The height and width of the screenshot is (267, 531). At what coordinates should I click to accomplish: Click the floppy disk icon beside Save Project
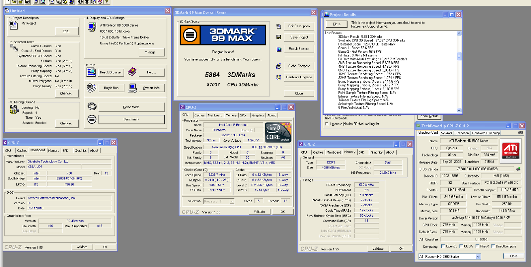click(278, 37)
